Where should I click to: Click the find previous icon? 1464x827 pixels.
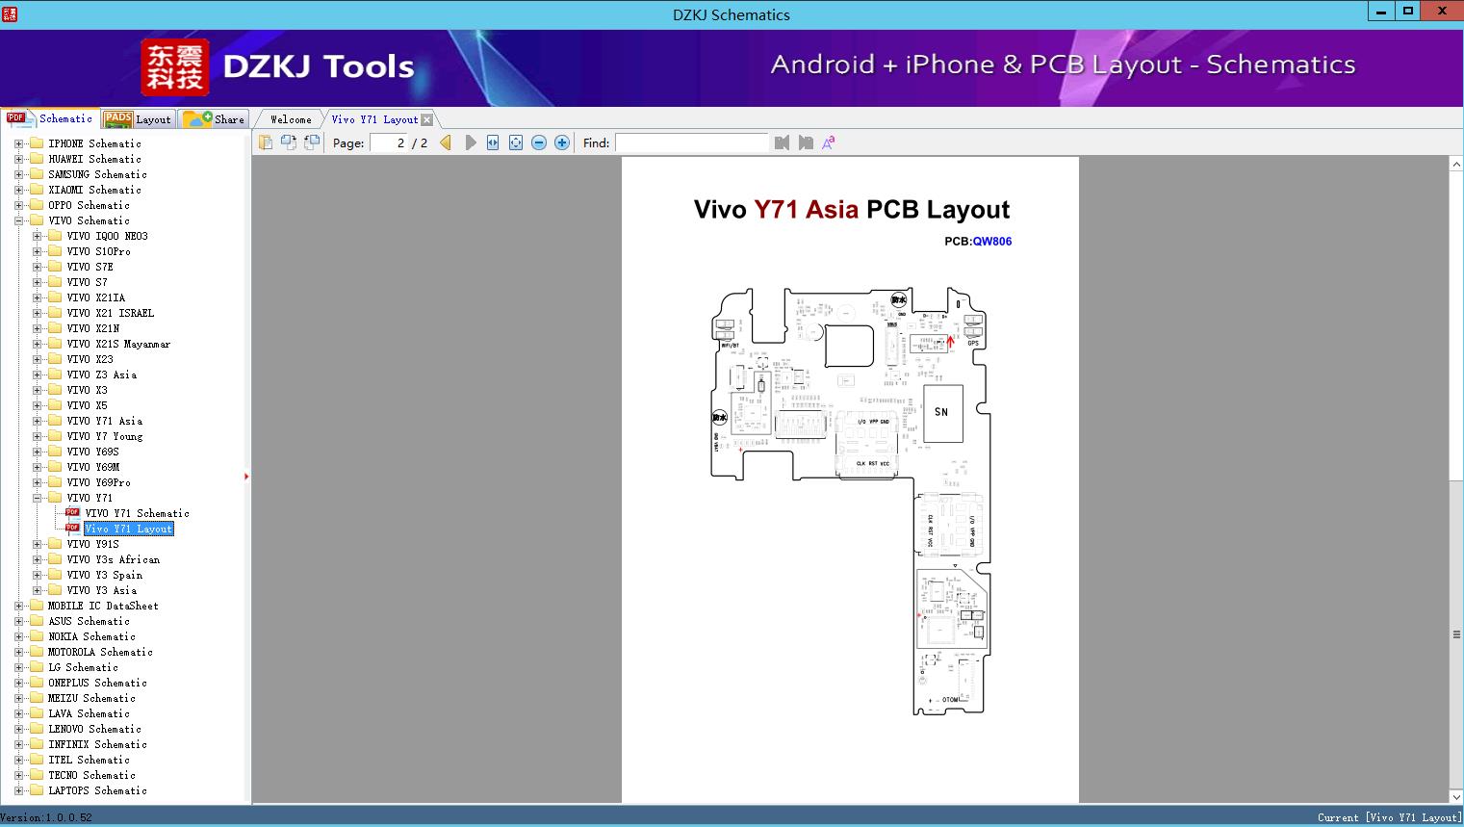click(782, 142)
